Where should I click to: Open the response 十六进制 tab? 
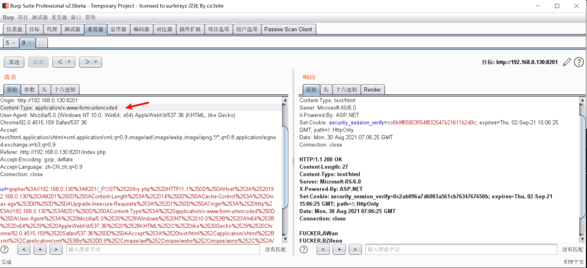pyautogui.click(x=347, y=90)
